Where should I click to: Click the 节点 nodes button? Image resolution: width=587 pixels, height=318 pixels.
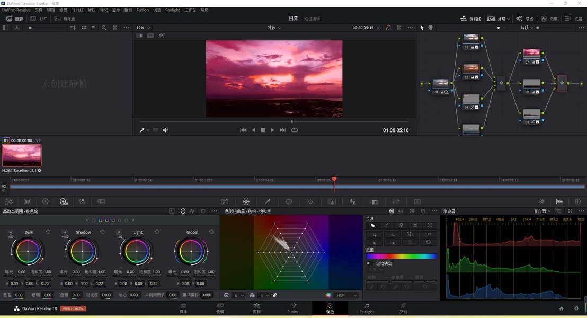(x=524, y=19)
